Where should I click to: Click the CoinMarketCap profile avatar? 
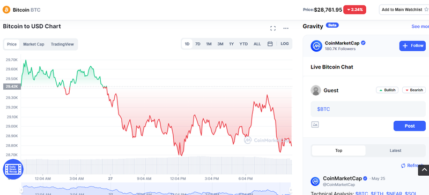(316, 46)
